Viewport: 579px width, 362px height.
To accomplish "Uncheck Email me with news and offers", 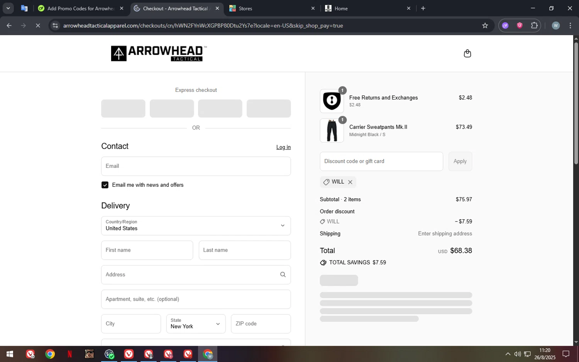I will point(105,185).
